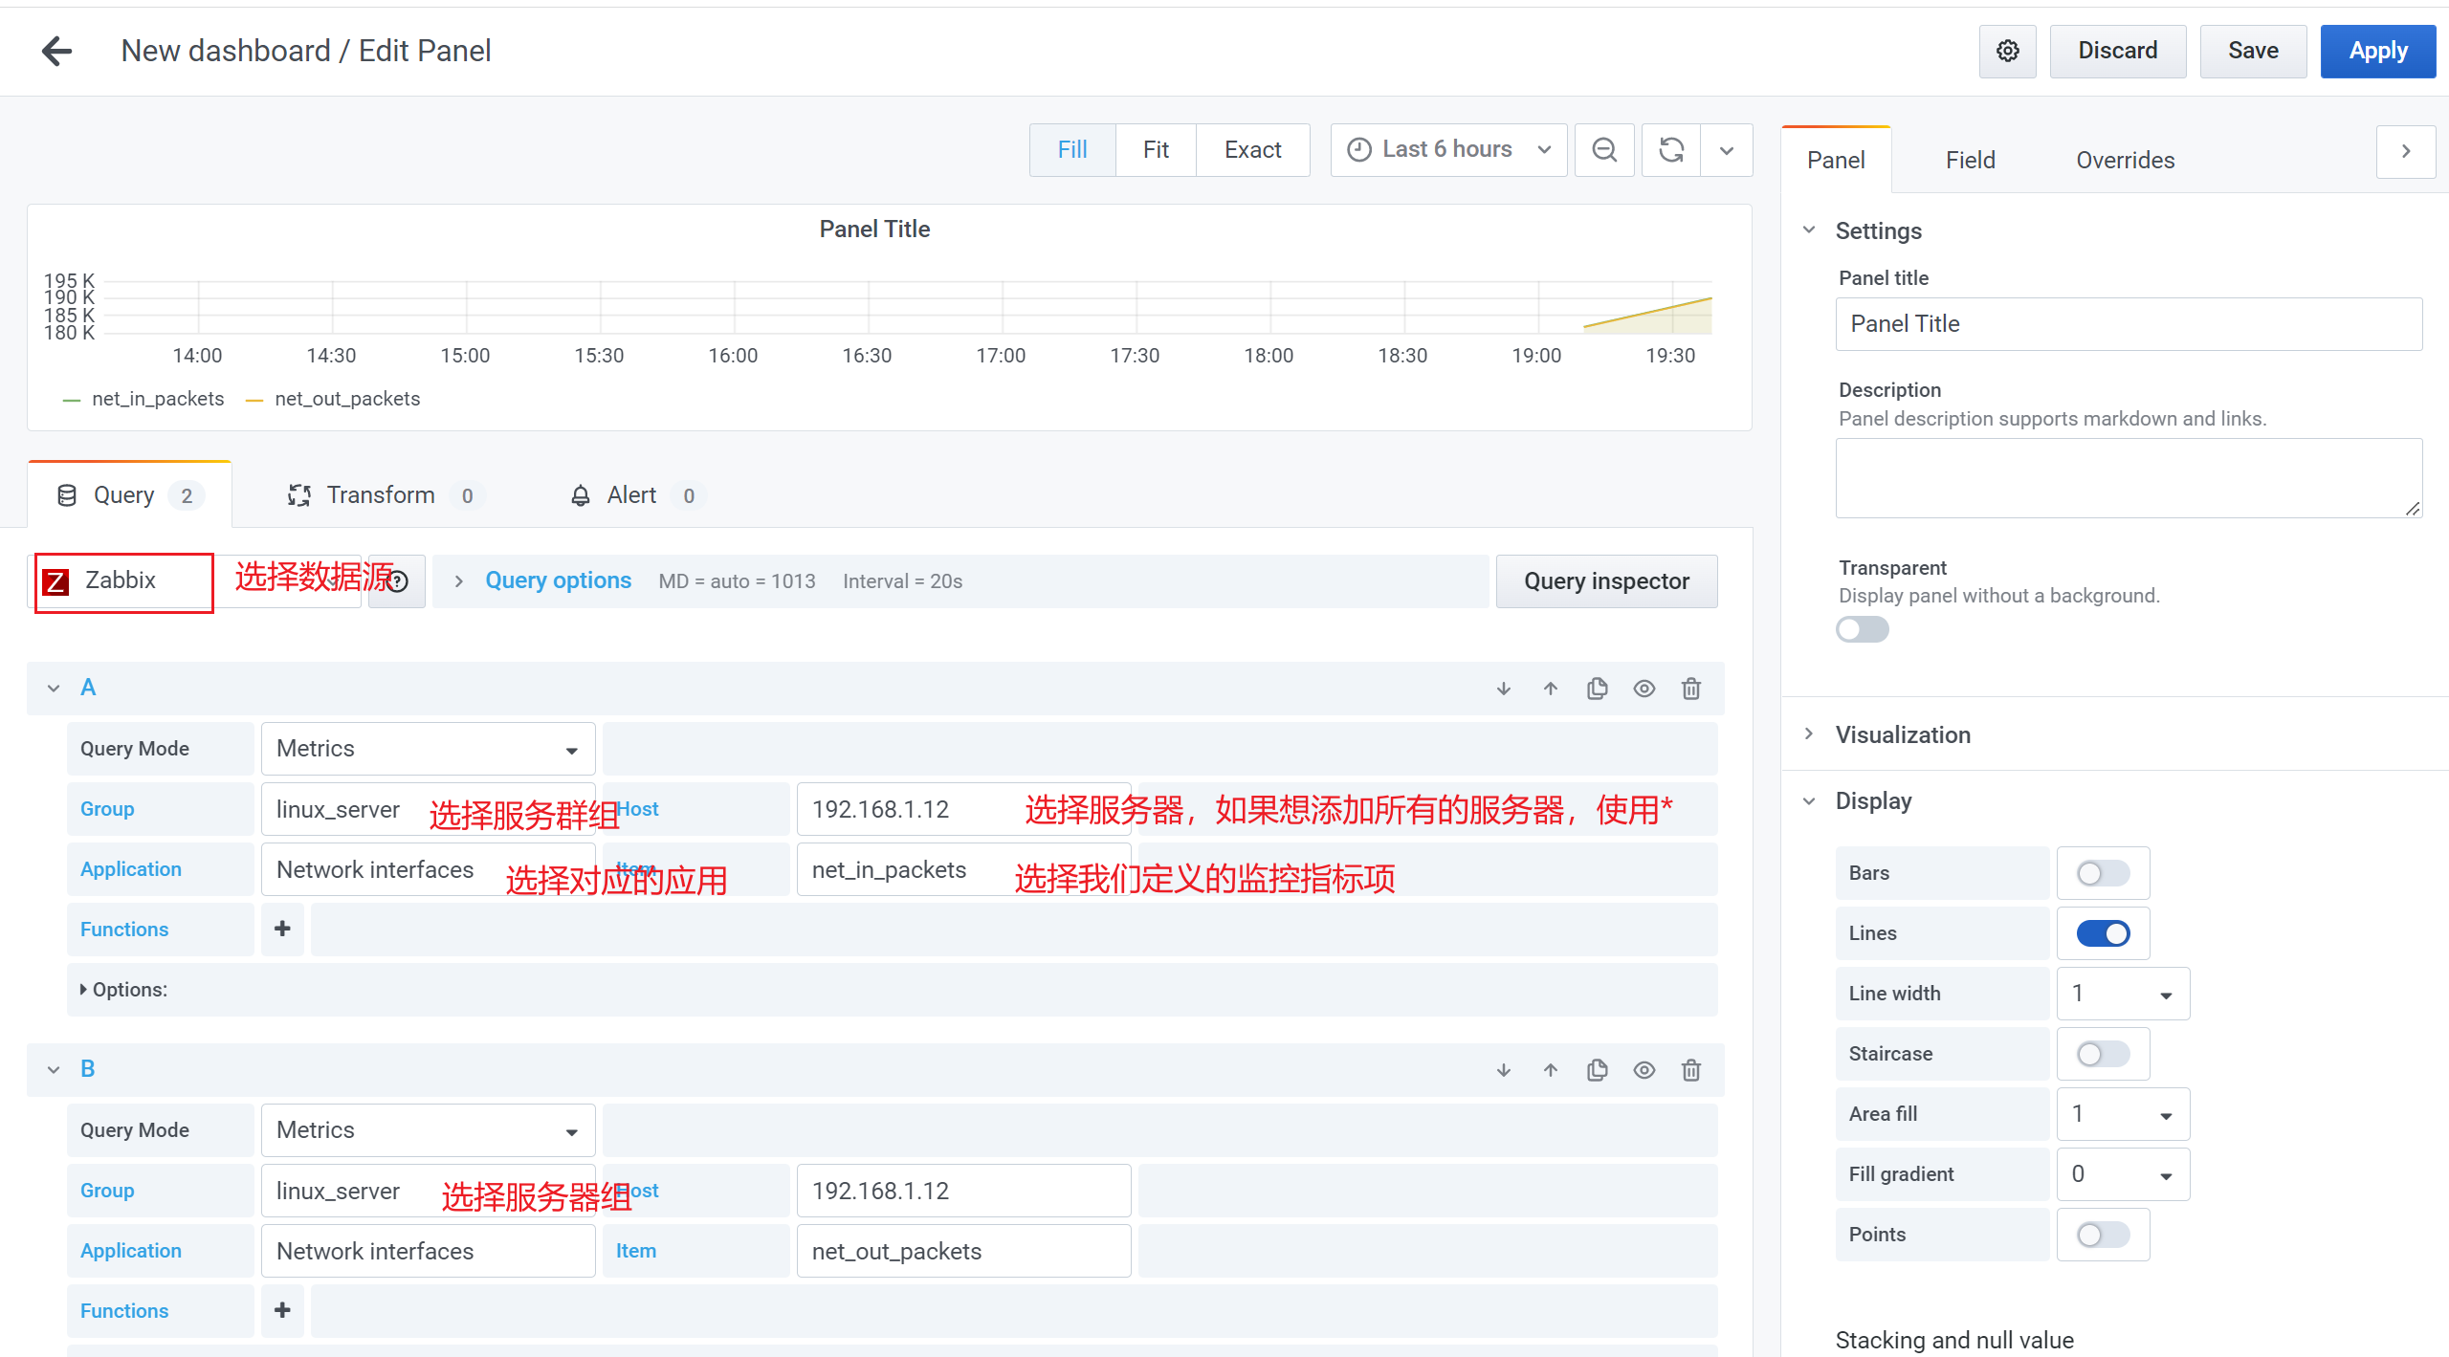The image size is (2449, 1357).
Task: Select the Query tab
Action: (130, 495)
